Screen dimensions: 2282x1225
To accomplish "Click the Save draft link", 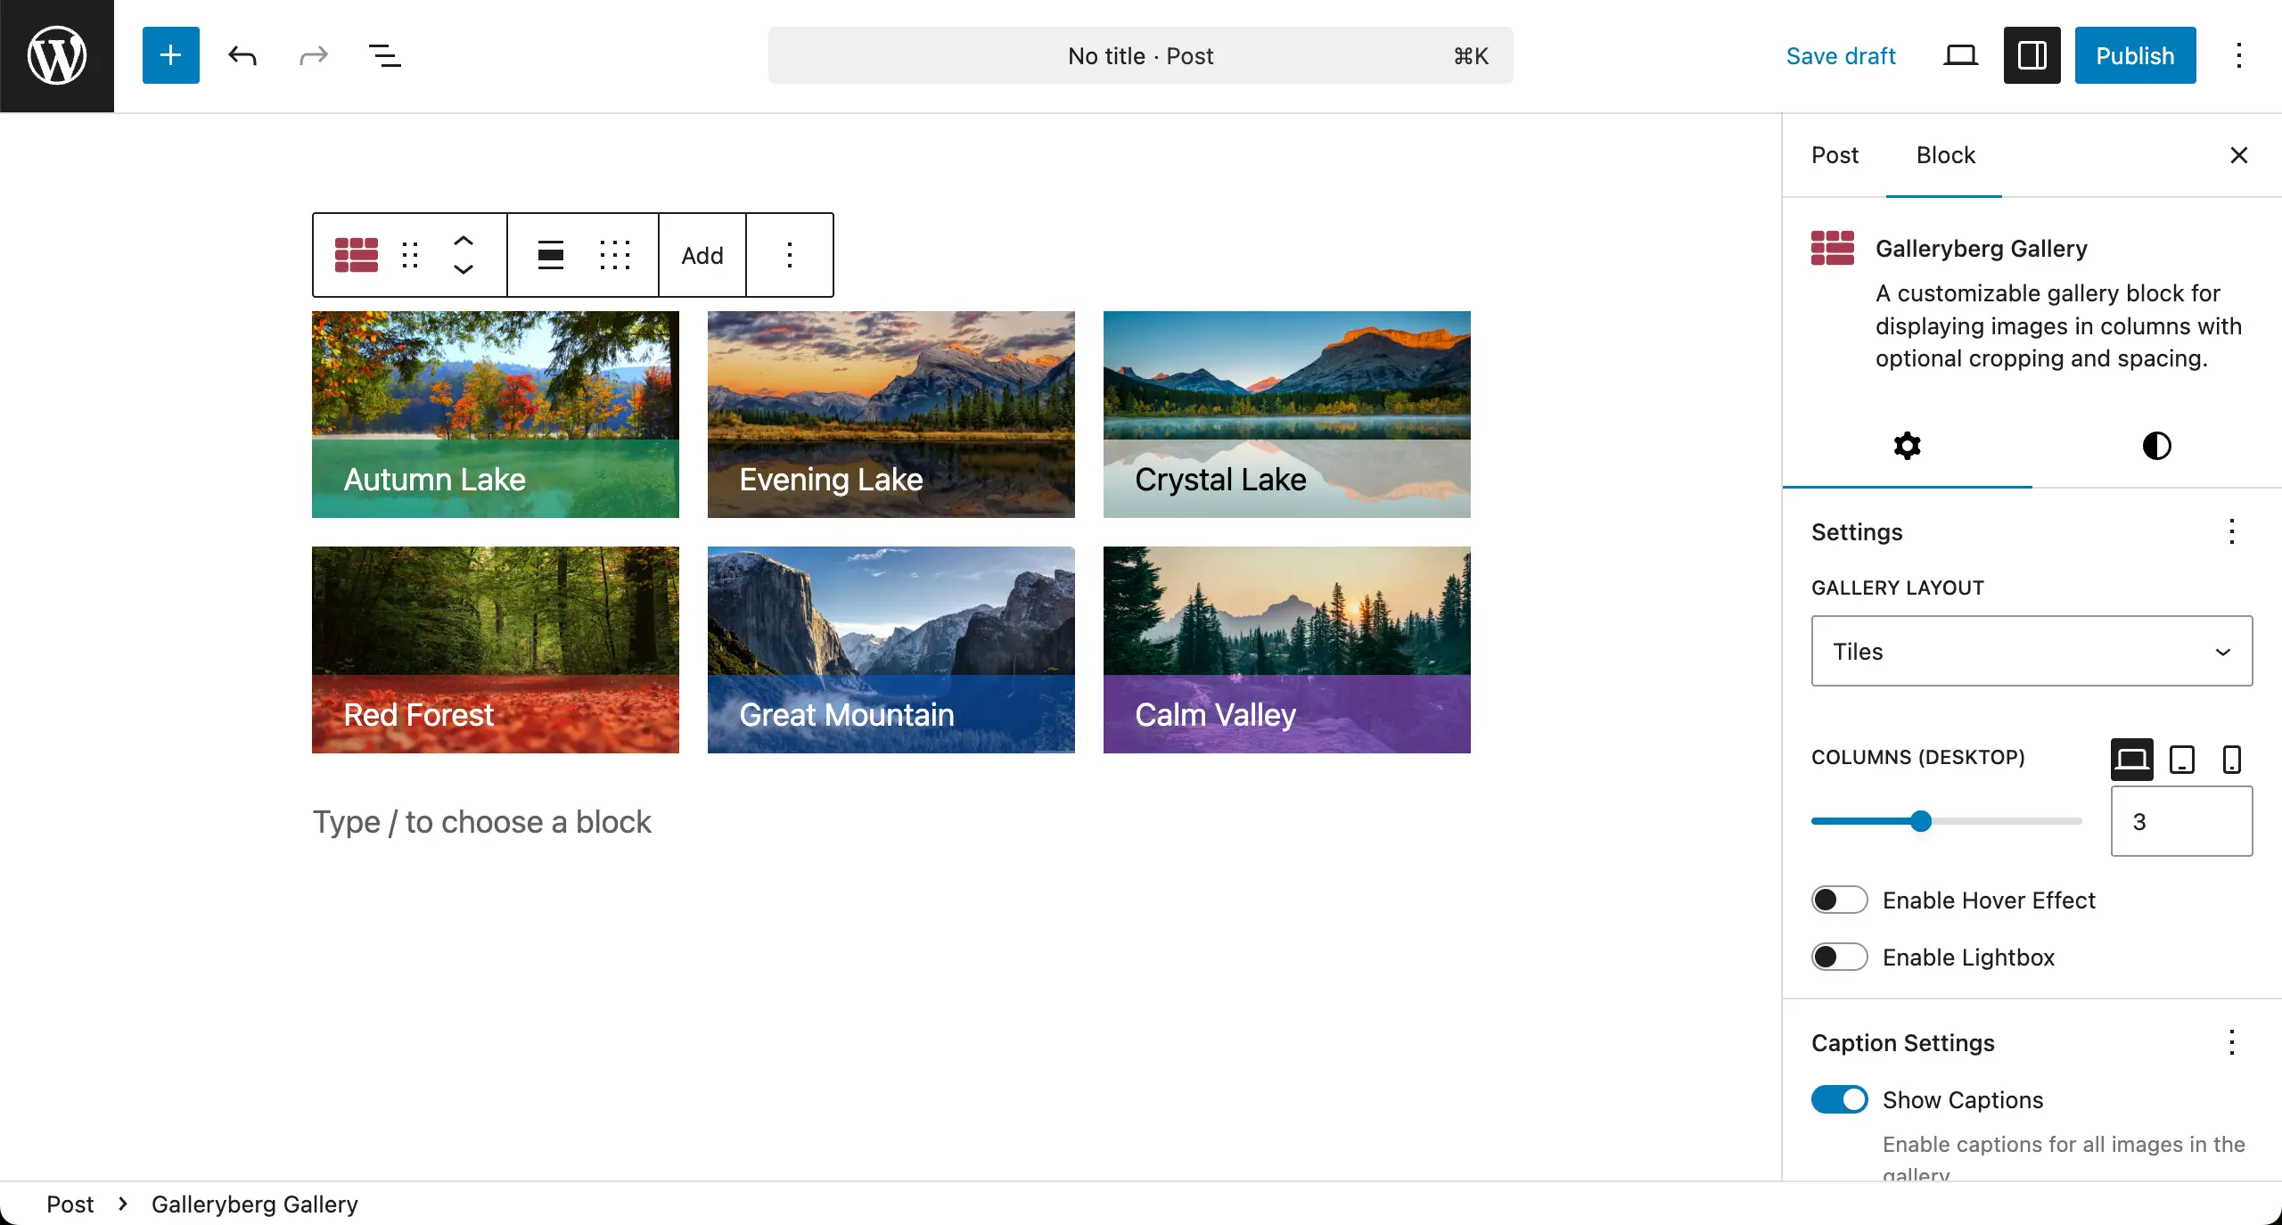I will (1841, 54).
